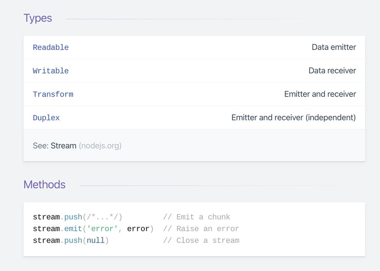Click the Stream link to nodejs.org
This screenshot has width=380, height=271.
click(x=64, y=145)
